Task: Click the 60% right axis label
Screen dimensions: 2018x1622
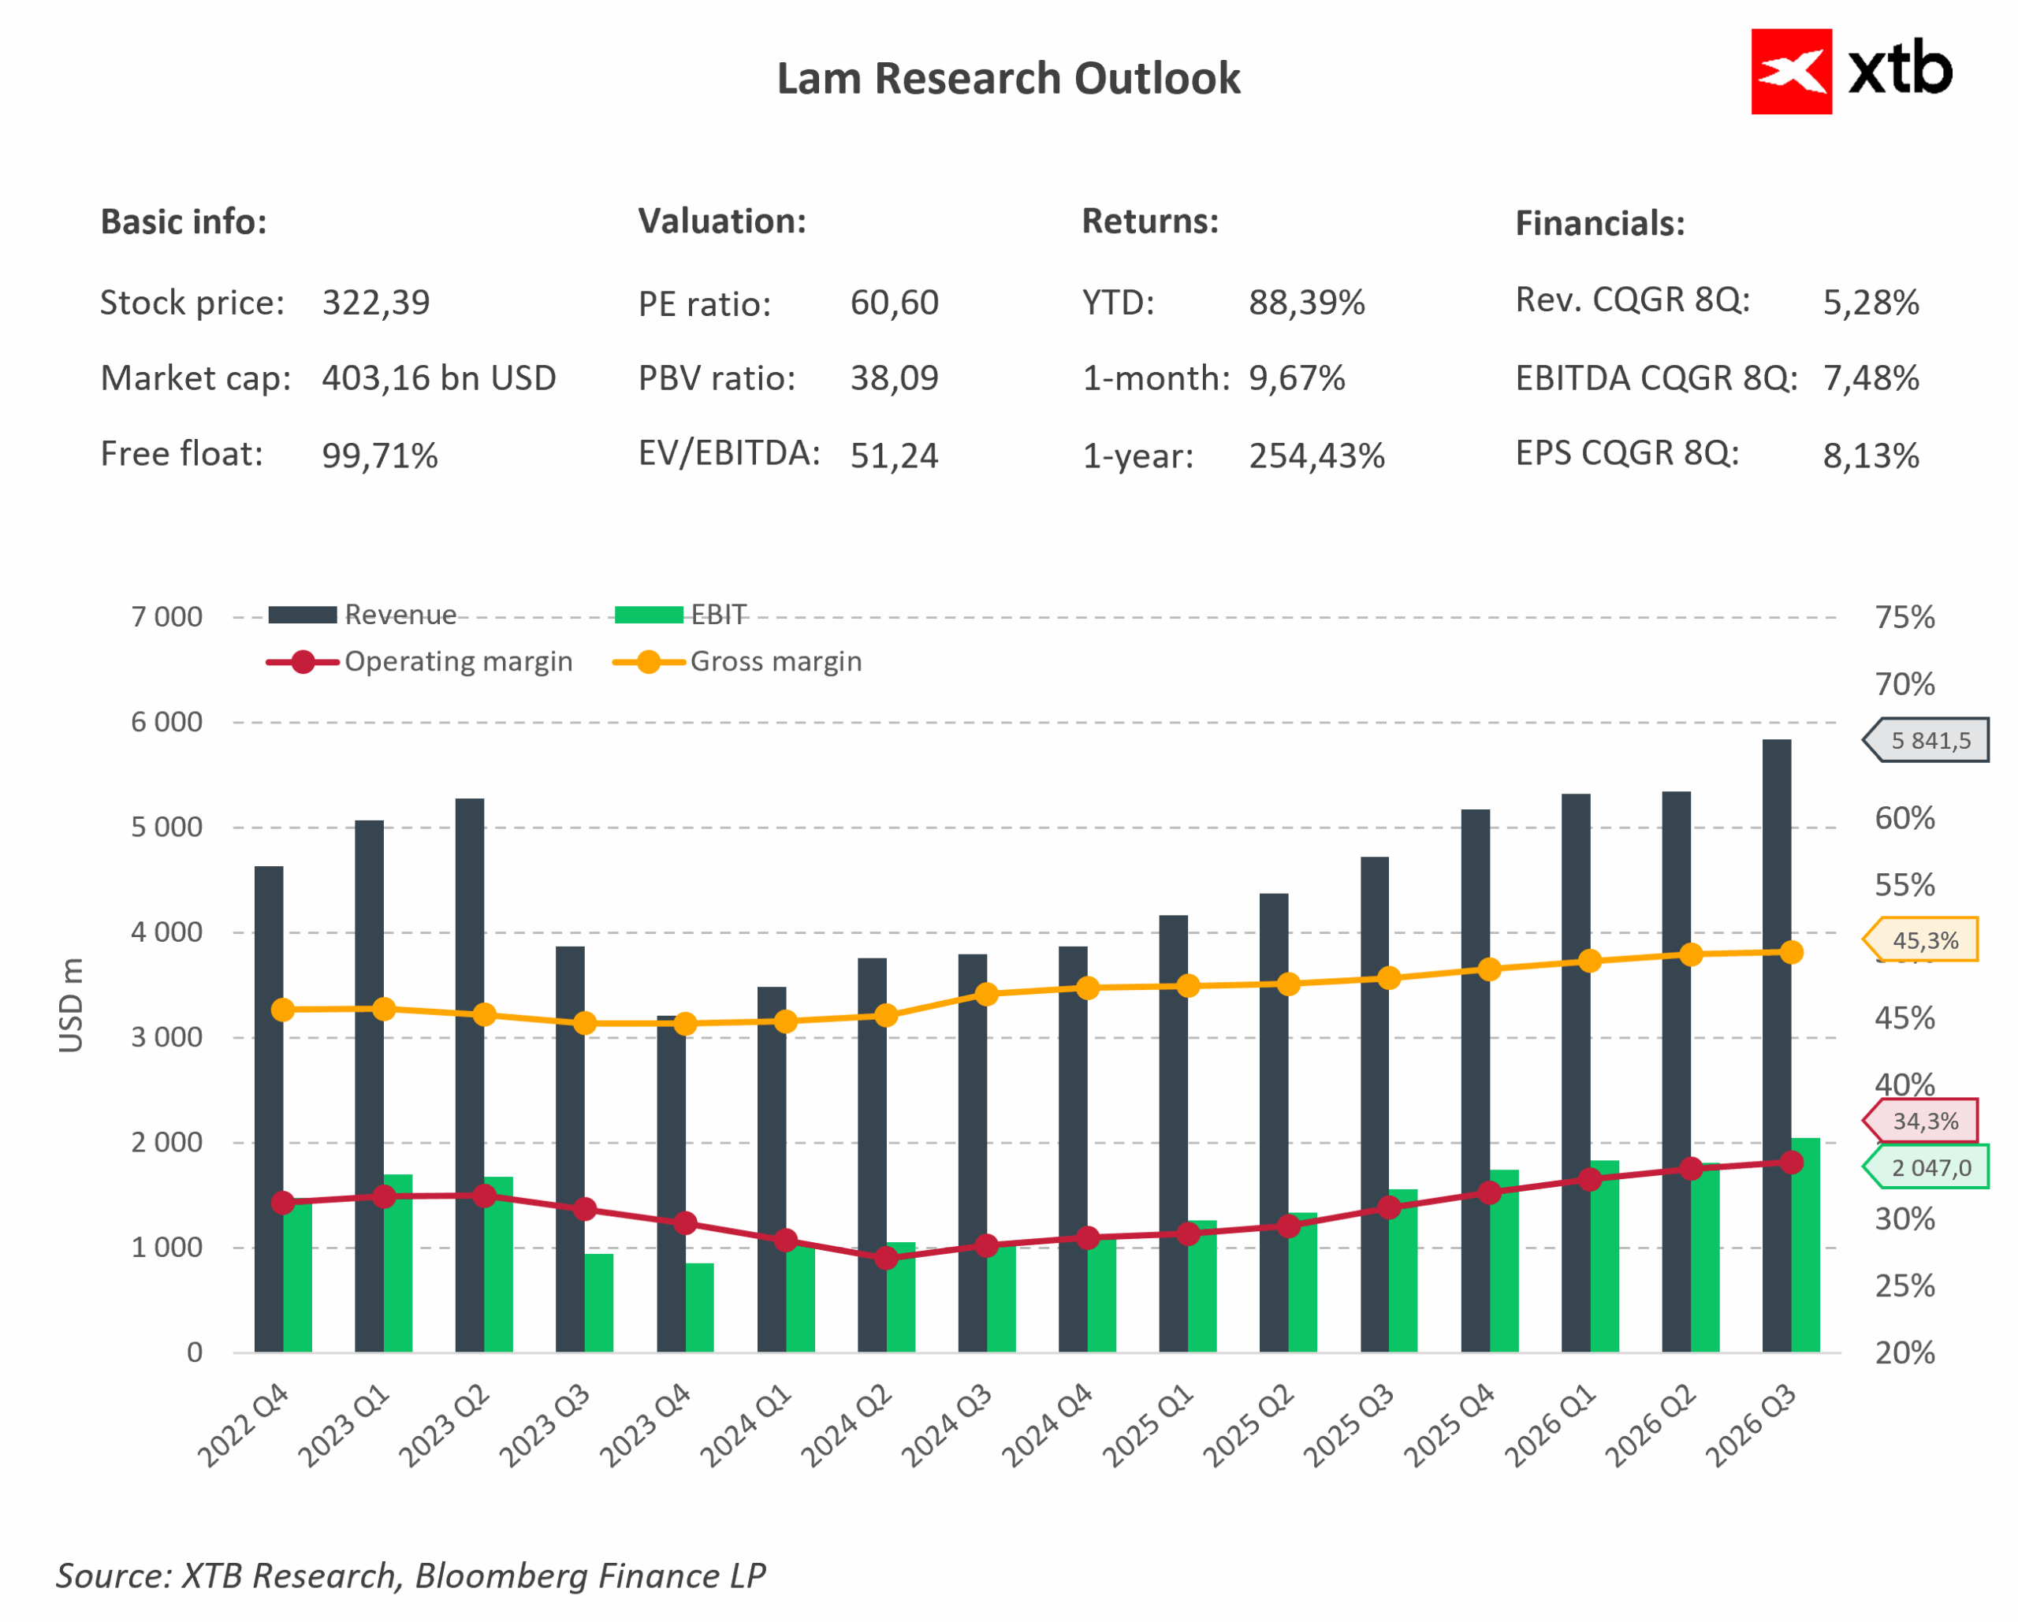Action: (1904, 818)
